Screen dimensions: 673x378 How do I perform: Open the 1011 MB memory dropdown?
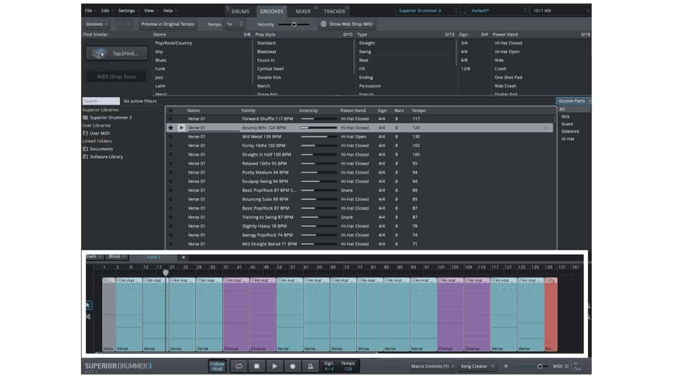[560, 10]
